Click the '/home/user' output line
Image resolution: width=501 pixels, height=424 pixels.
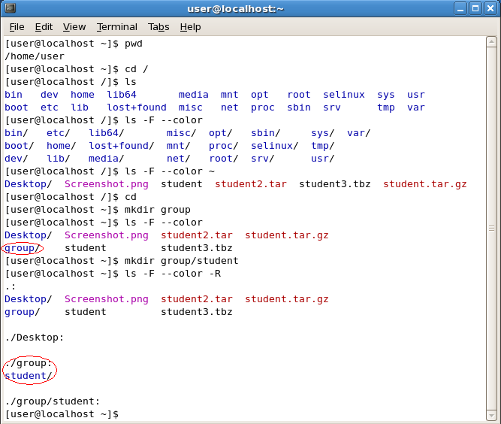click(35, 56)
